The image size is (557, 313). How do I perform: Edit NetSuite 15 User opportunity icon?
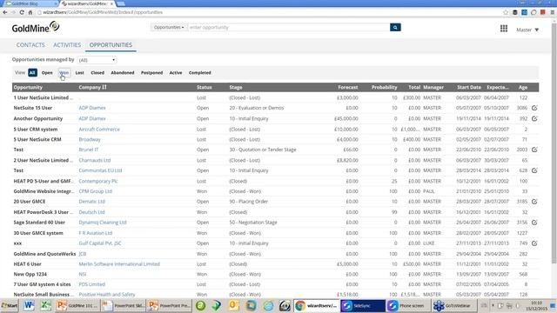click(534, 108)
